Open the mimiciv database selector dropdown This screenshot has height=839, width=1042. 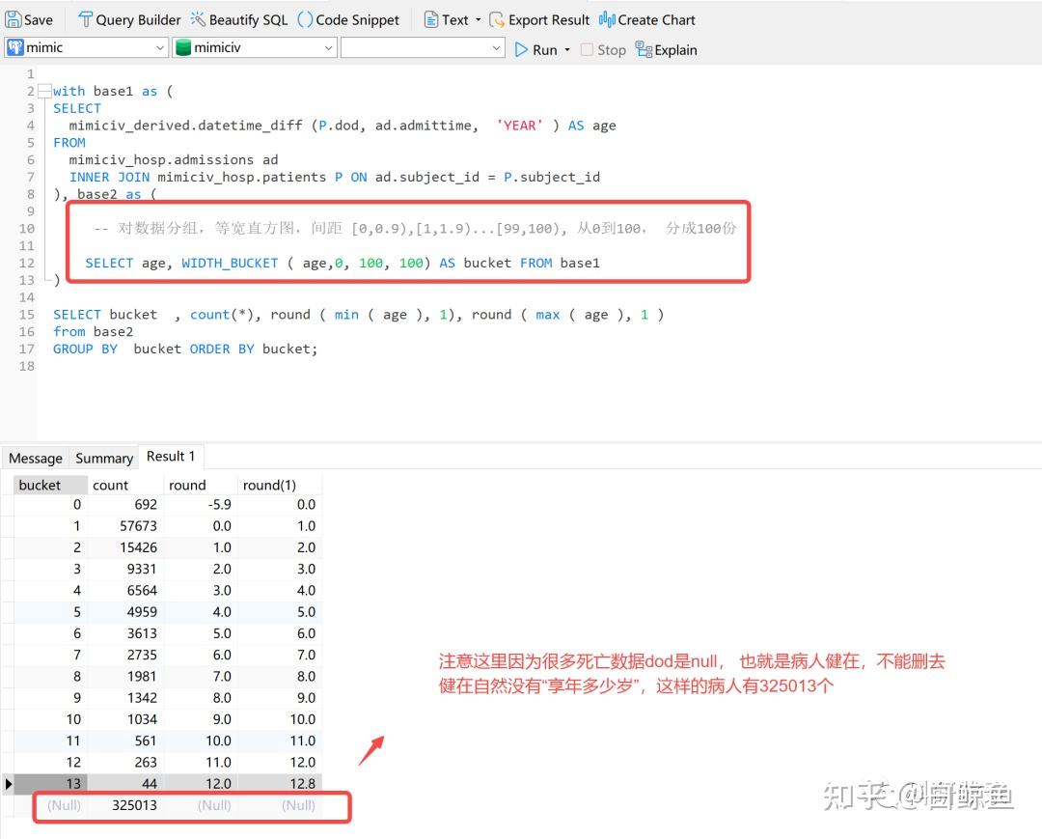[x=328, y=46]
